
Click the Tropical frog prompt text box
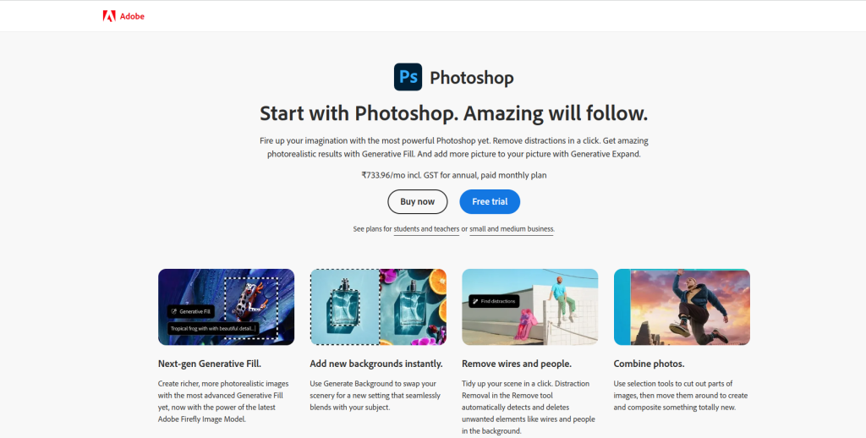click(213, 329)
